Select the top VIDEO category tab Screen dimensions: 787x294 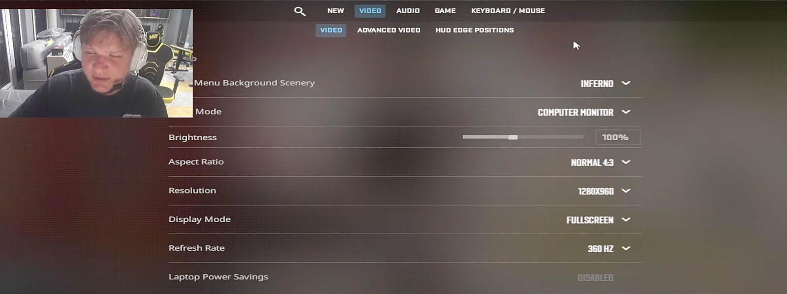pyautogui.click(x=370, y=11)
